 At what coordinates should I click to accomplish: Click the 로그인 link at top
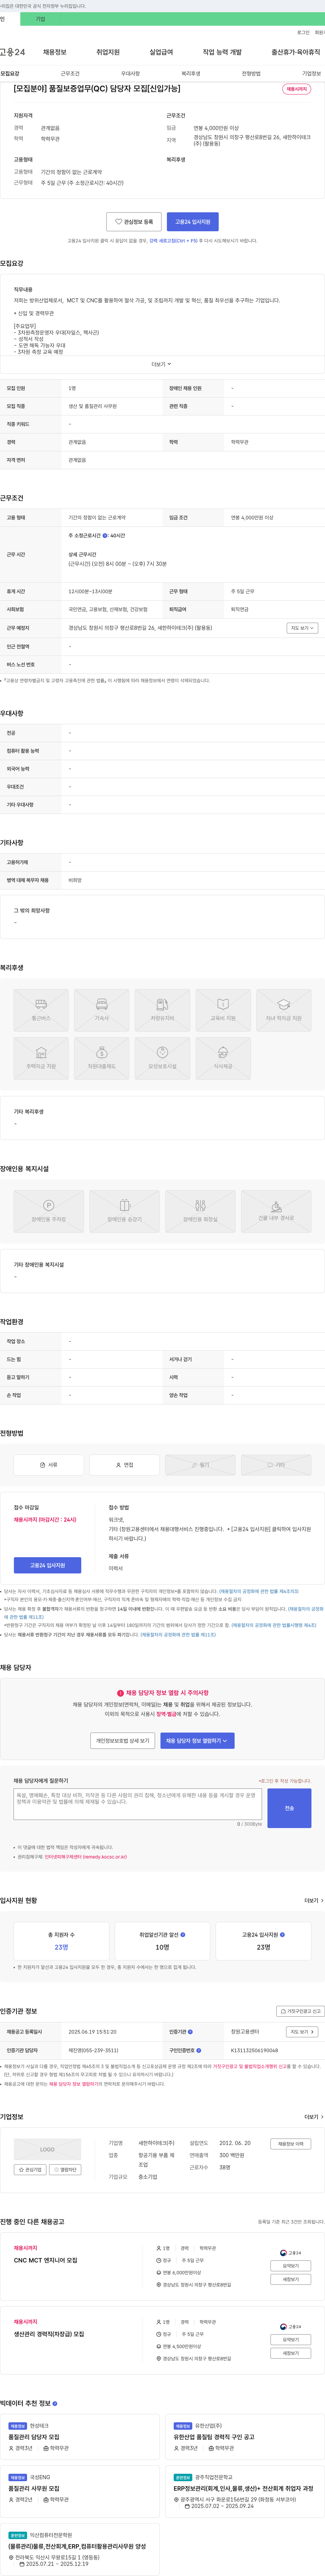(x=303, y=32)
